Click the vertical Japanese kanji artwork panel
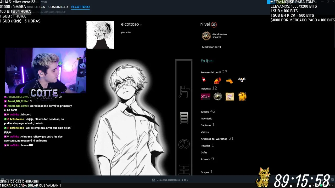 (x=184, y=118)
